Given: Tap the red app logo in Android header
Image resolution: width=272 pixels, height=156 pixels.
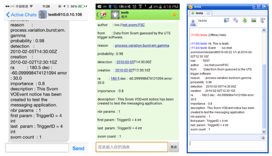Looking at the screenshot, I should point(103,15).
